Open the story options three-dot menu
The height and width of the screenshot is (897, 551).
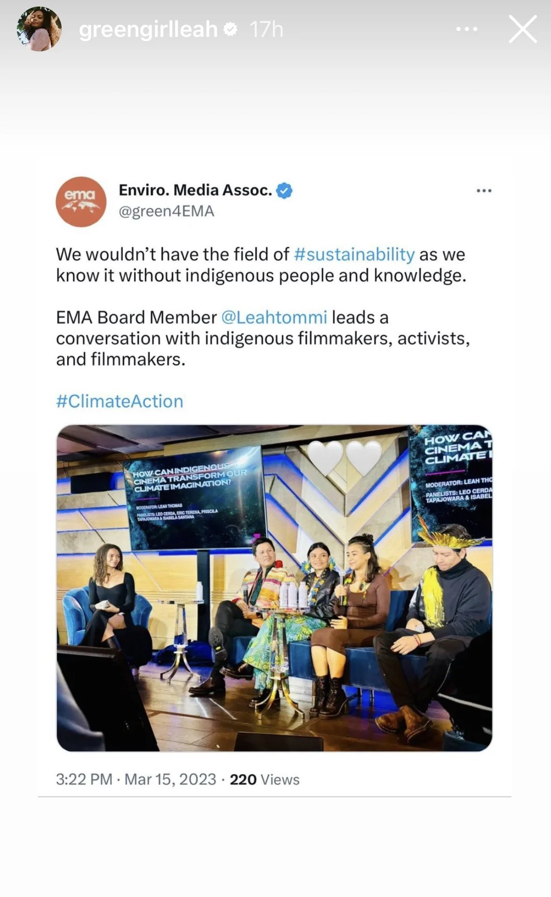467,29
